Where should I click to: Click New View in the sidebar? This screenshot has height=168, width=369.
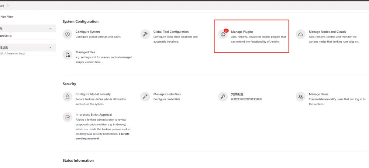click(x=7, y=17)
